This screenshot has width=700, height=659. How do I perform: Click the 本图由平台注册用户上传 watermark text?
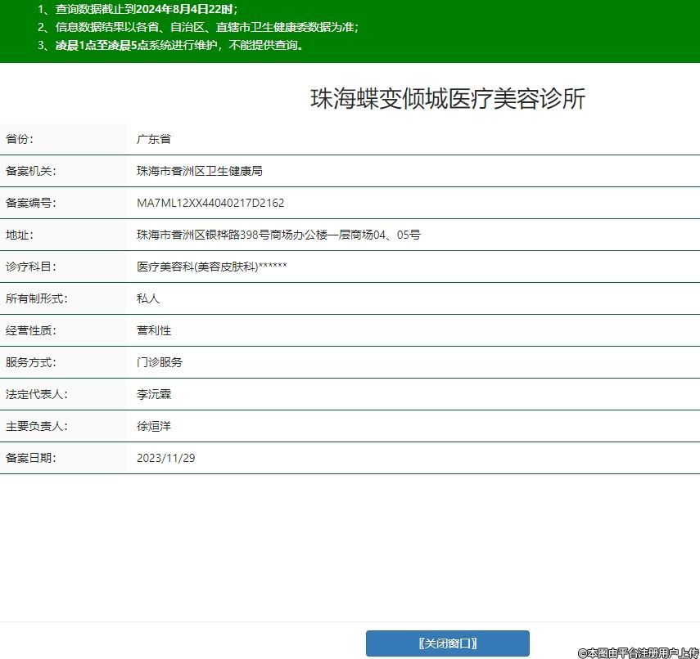(637, 652)
